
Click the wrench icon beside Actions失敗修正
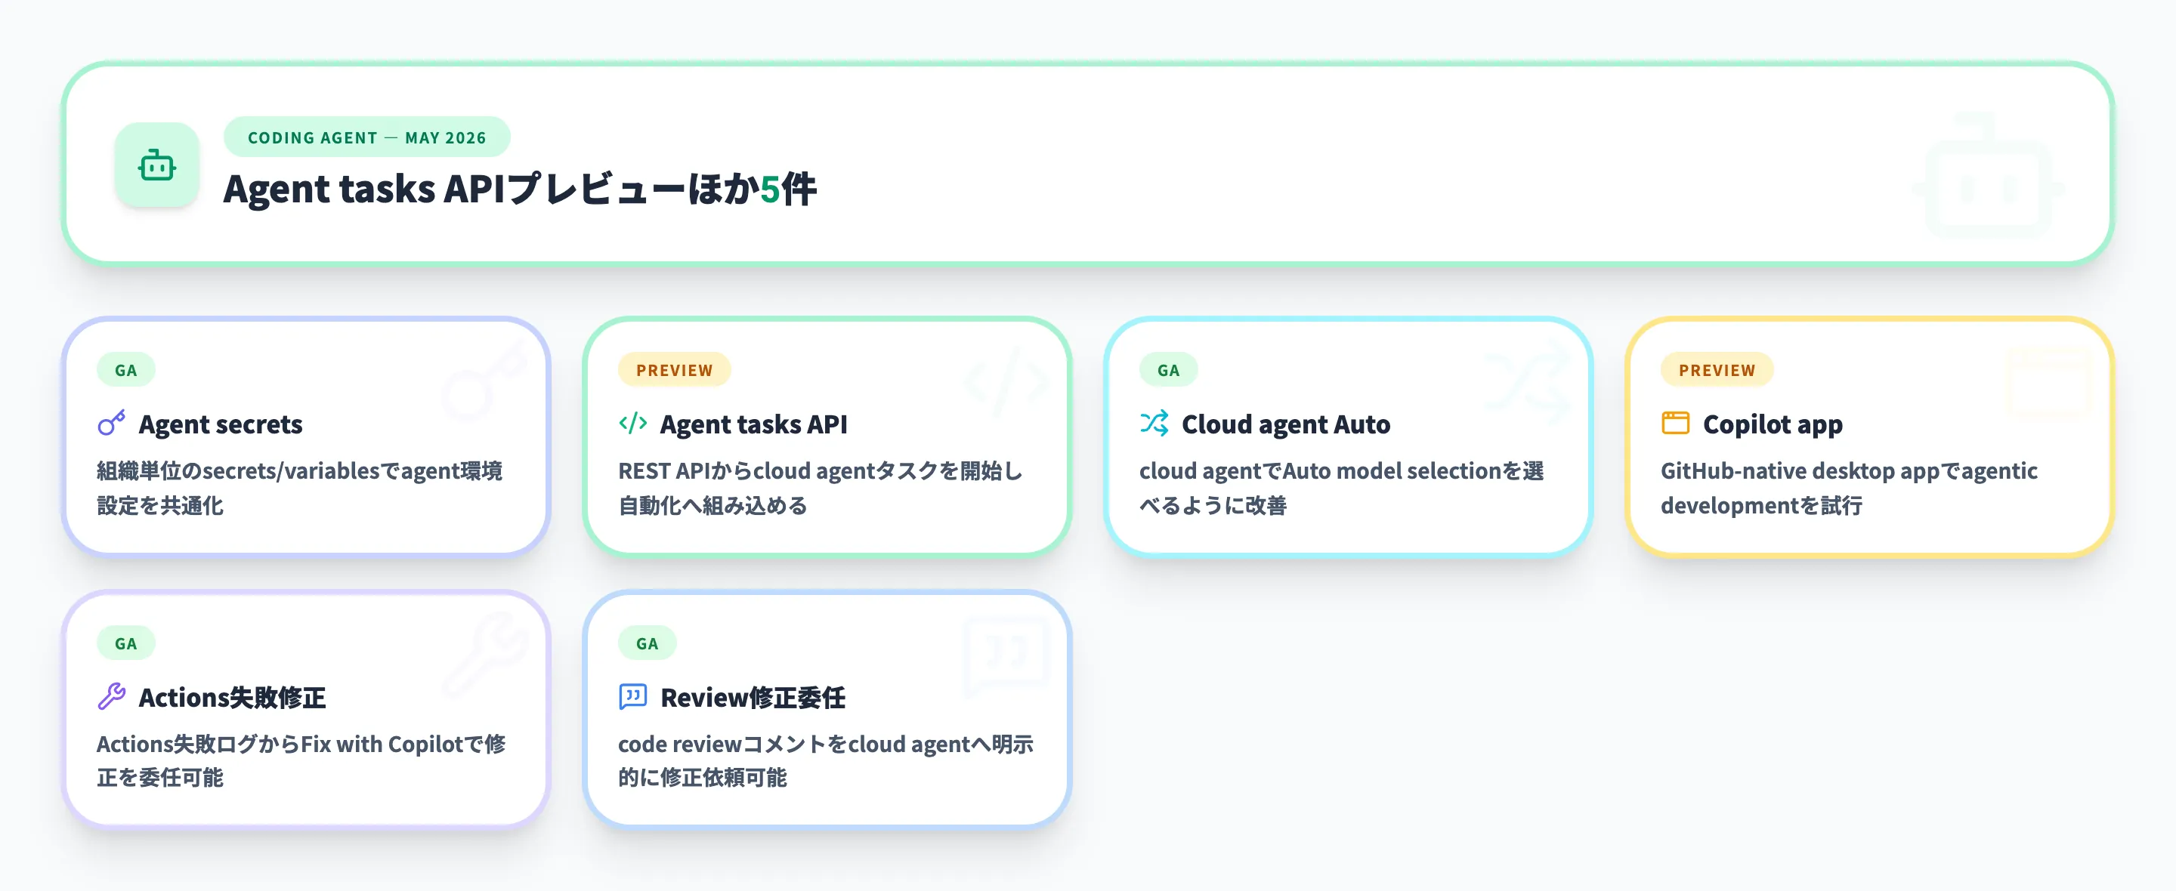112,697
